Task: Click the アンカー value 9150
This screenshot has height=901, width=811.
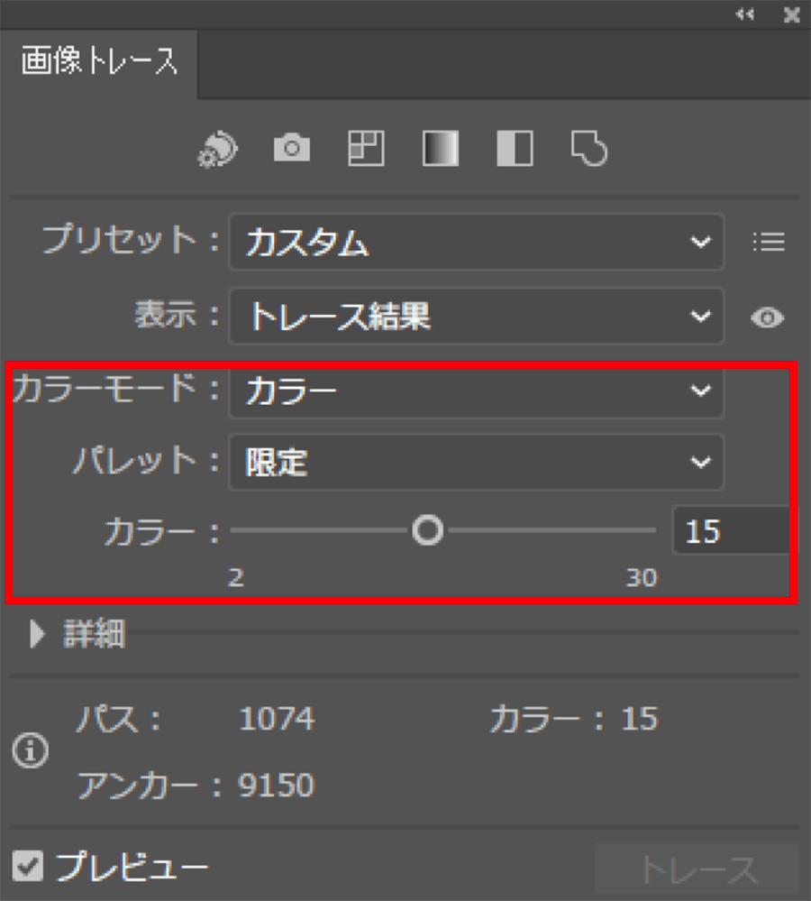Action: pyautogui.click(x=277, y=785)
